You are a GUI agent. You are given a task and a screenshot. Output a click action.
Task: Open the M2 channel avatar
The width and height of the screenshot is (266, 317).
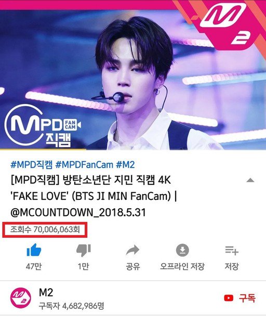click(21, 298)
